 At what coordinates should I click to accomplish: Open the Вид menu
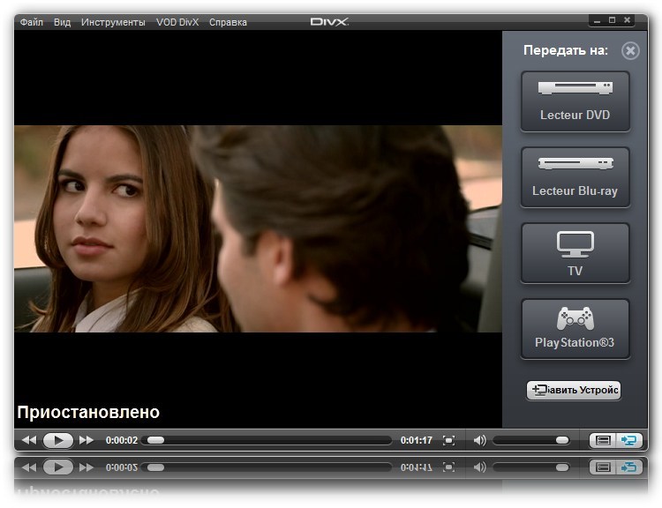click(62, 22)
